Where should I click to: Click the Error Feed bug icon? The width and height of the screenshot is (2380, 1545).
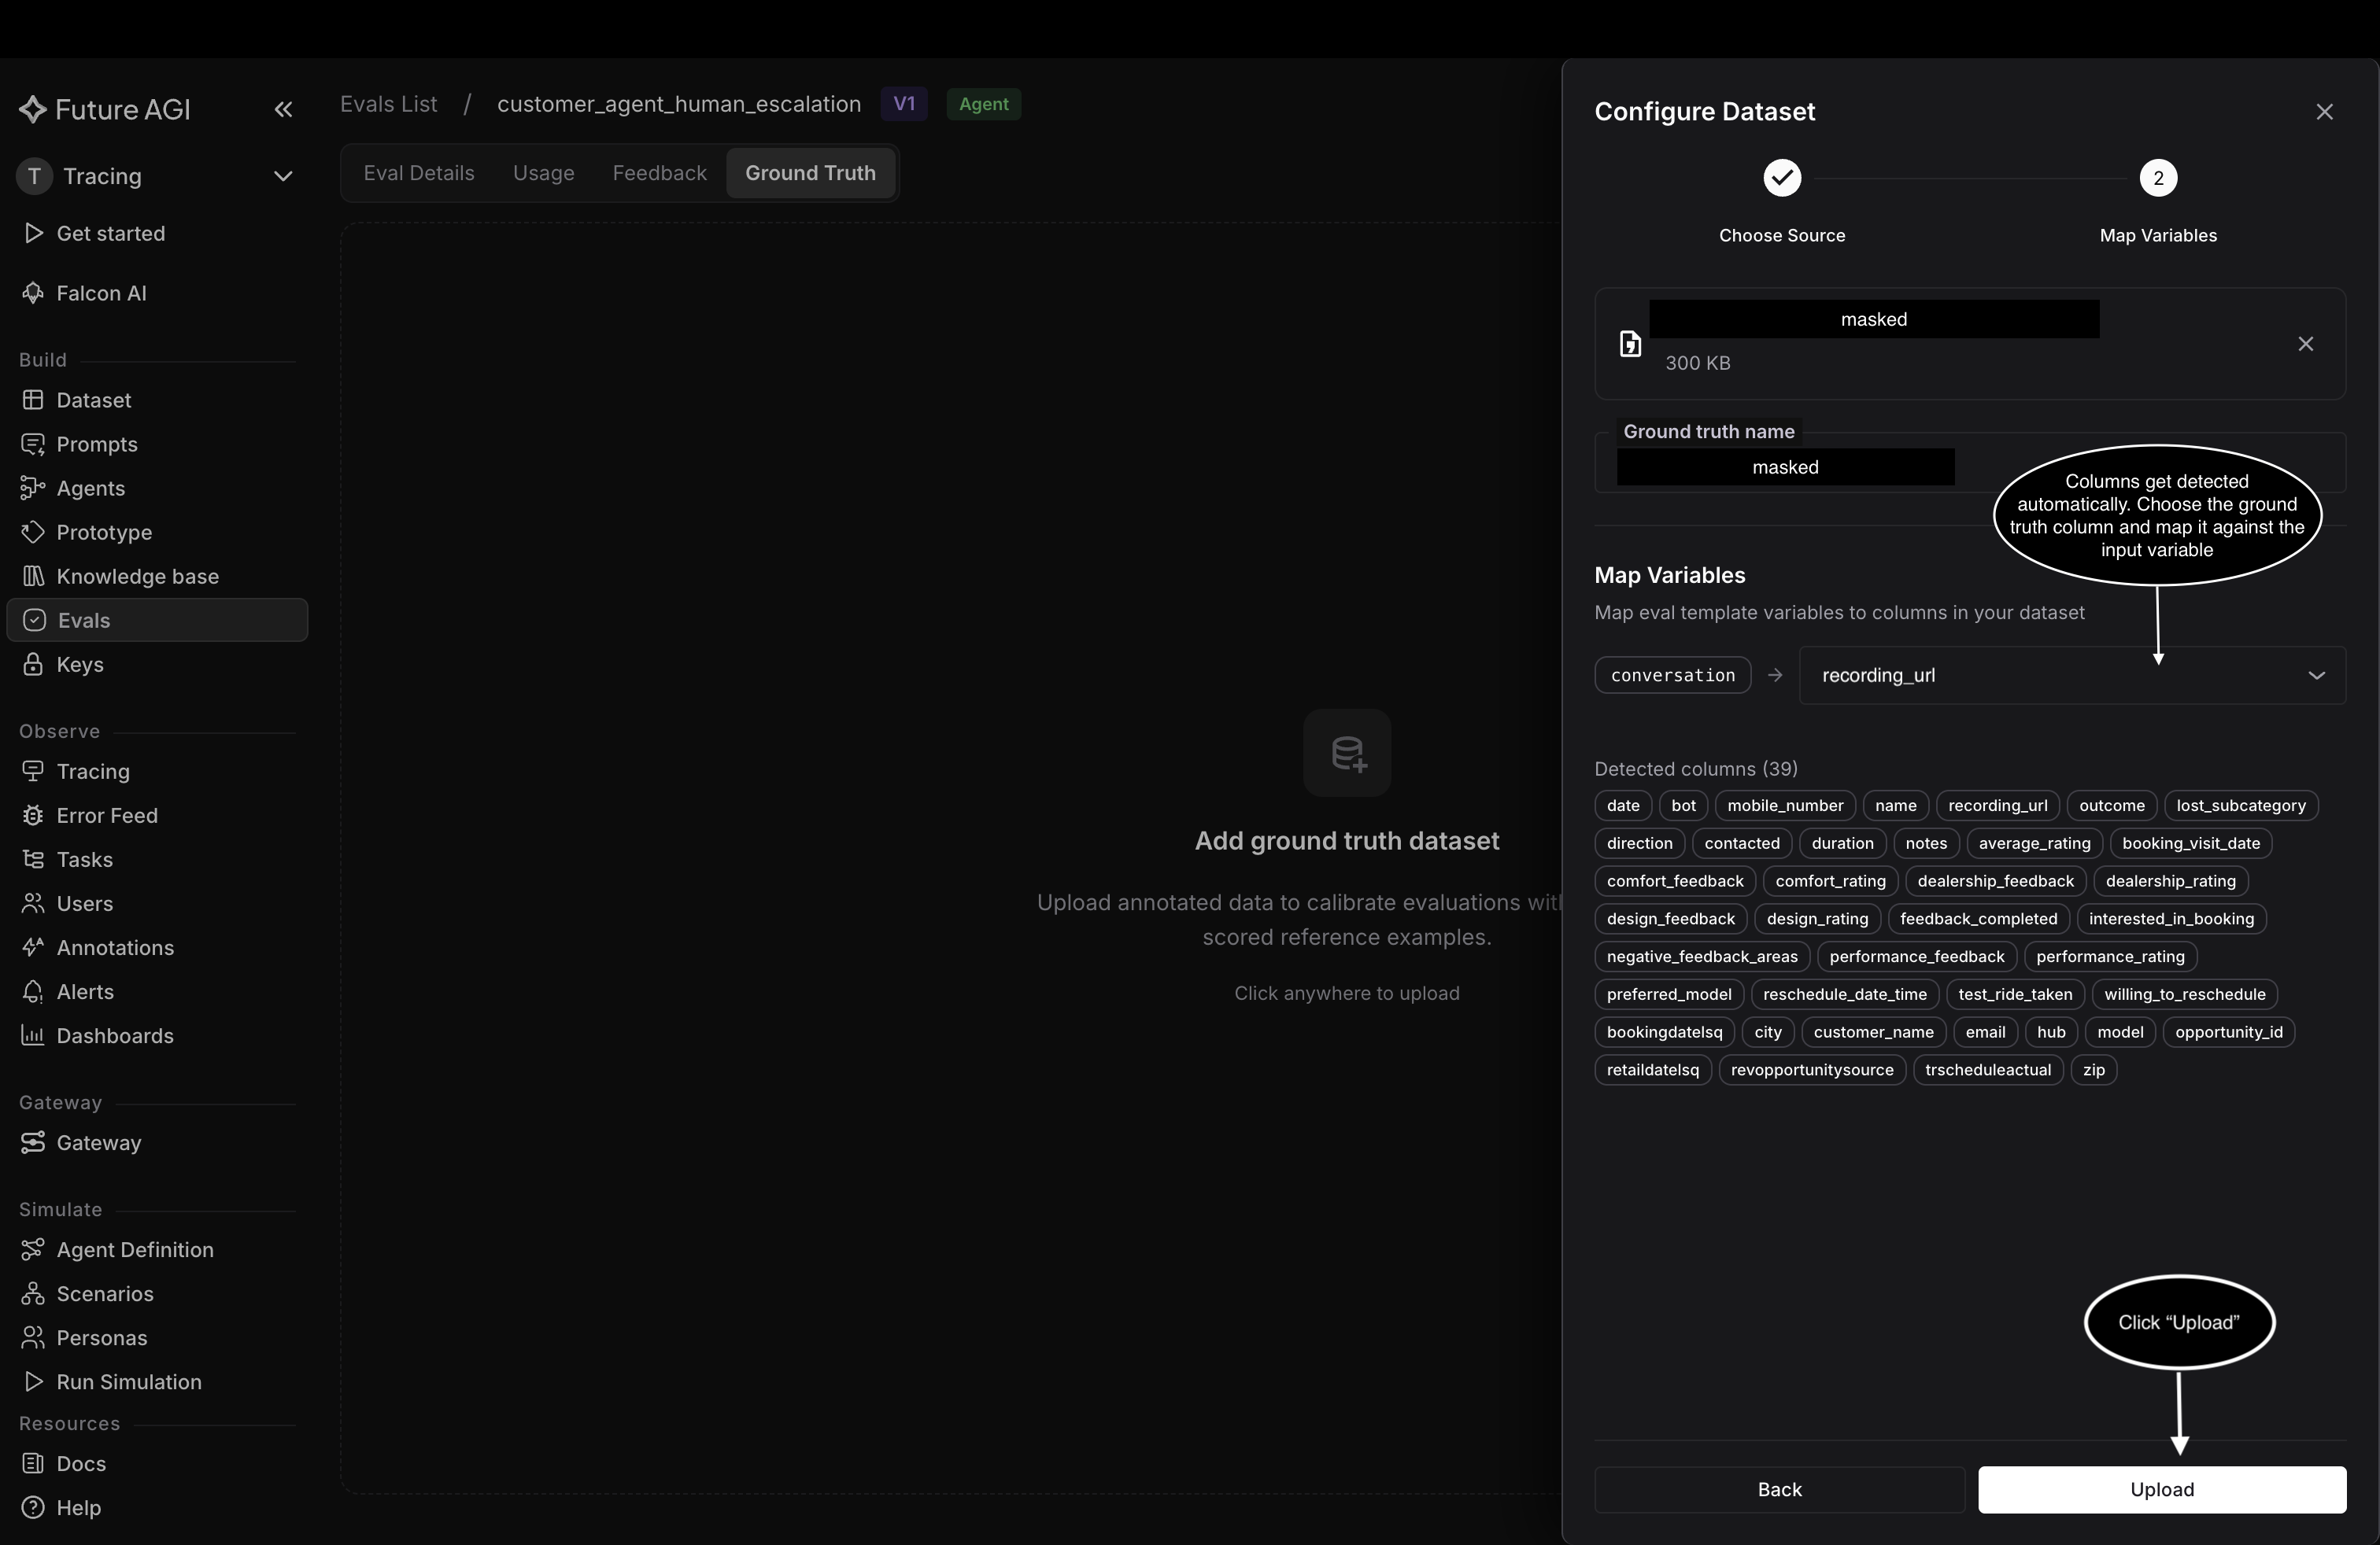33,816
